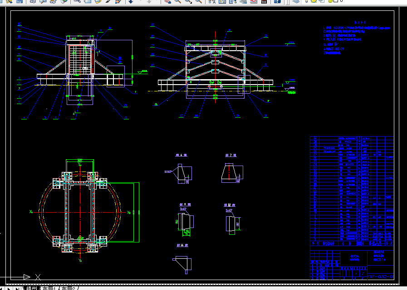This screenshot has height=290, width=407.
Task: Click the greyed Redo arrow icon
Action: point(149,1)
